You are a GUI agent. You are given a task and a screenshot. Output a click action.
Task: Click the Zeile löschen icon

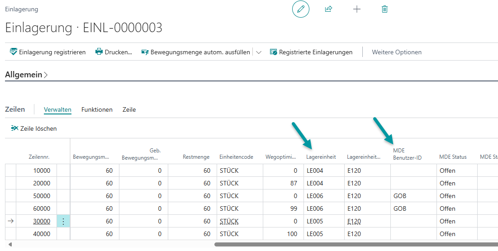pos(14,128)
